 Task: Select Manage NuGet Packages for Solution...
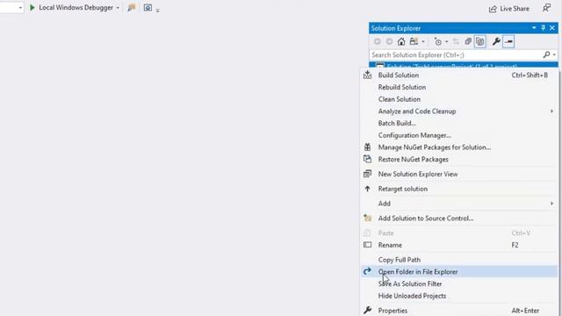tap(458, 147)
